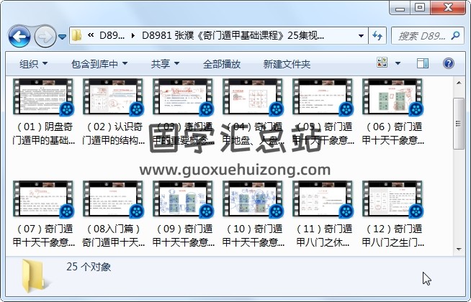
Task: Click the address bar folder icon
Action: coord(76,36)
